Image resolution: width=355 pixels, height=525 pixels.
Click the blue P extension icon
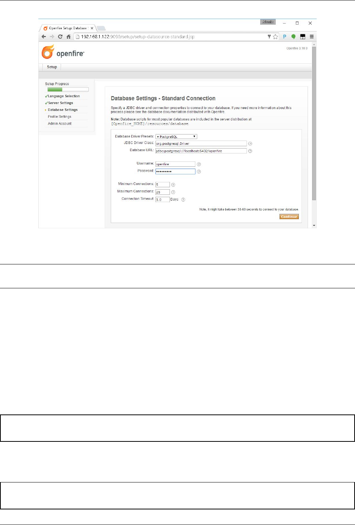[x=284, y=37]
